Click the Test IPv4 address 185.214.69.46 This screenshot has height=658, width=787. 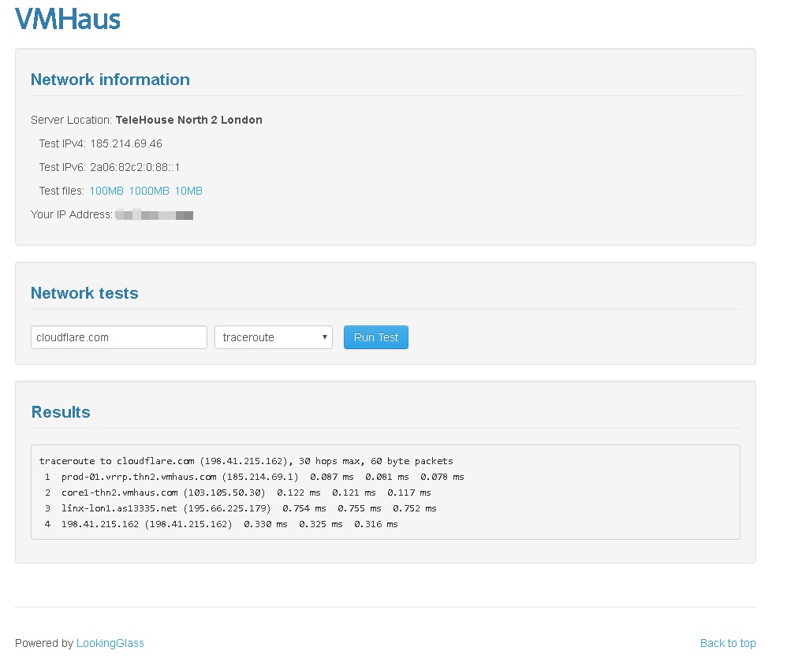126,143
